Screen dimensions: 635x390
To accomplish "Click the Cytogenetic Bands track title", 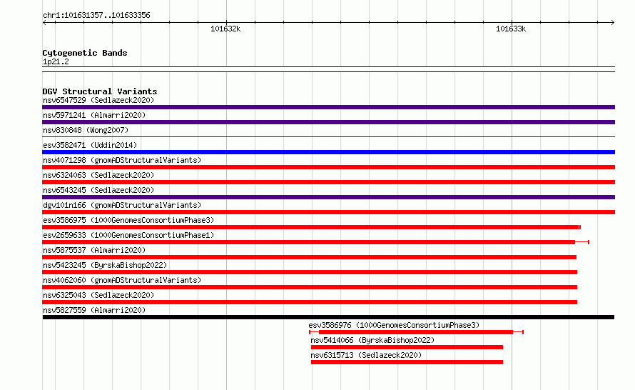I will click(x=85, y=53).
